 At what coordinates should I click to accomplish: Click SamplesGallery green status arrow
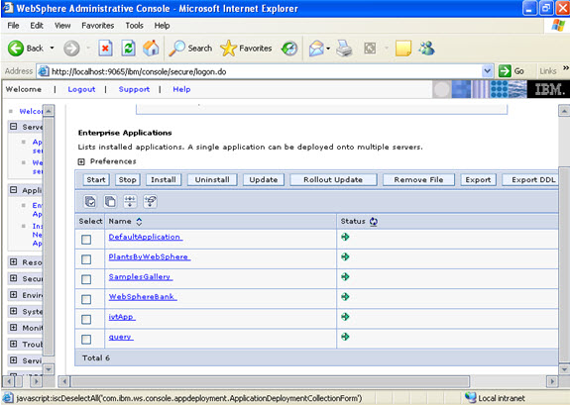pos(345,277)
